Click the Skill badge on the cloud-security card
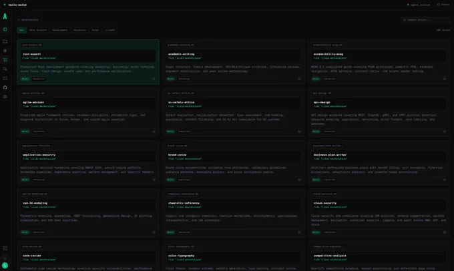 click(x=316, y=232)
